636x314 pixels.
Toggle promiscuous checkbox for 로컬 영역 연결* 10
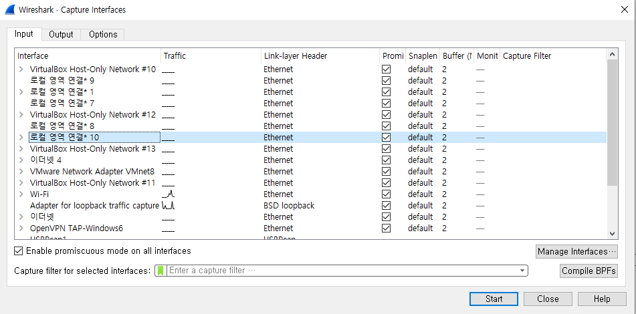[x=386, y=138]
